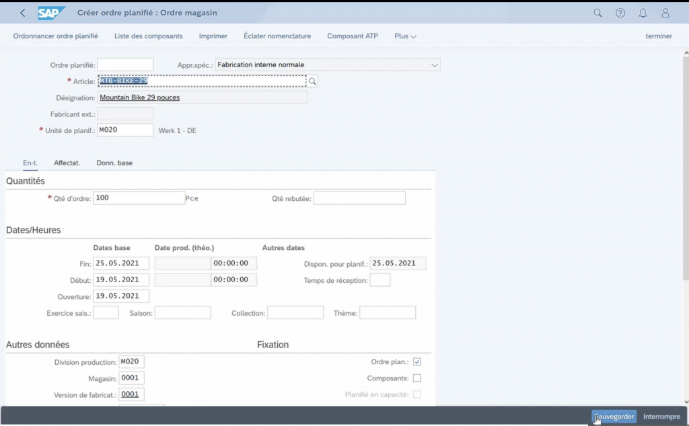Toggle the Ordre plan. checkbox

(417, 362)
